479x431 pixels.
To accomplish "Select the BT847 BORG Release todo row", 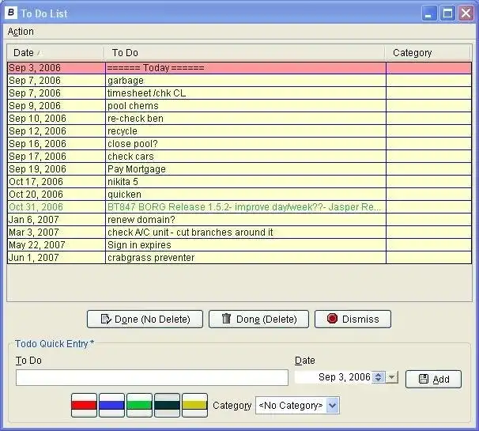I will (x=243, y=207).
